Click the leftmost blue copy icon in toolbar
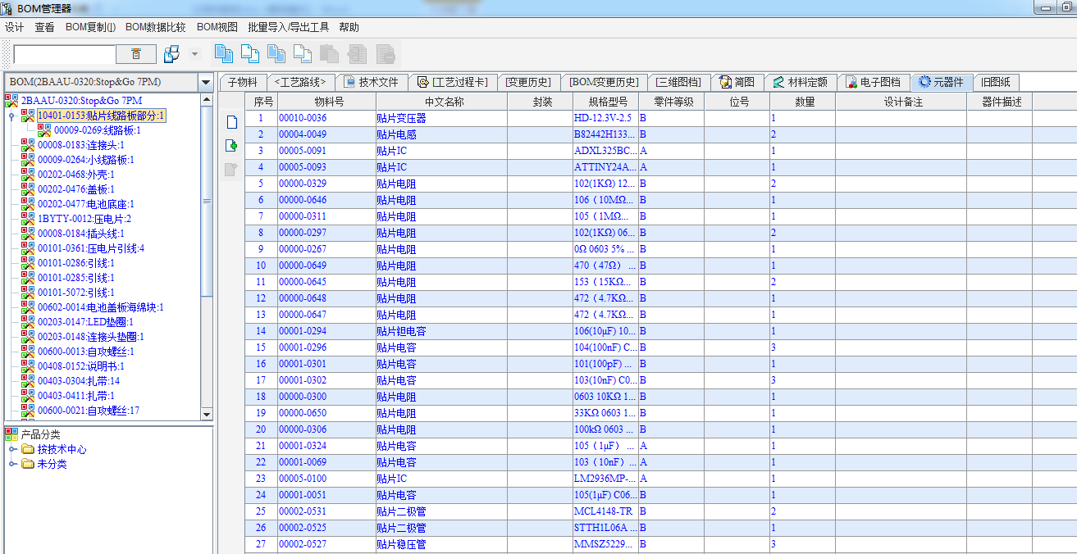The width and height of the screenshot is (1077, 554). [223, 54]
